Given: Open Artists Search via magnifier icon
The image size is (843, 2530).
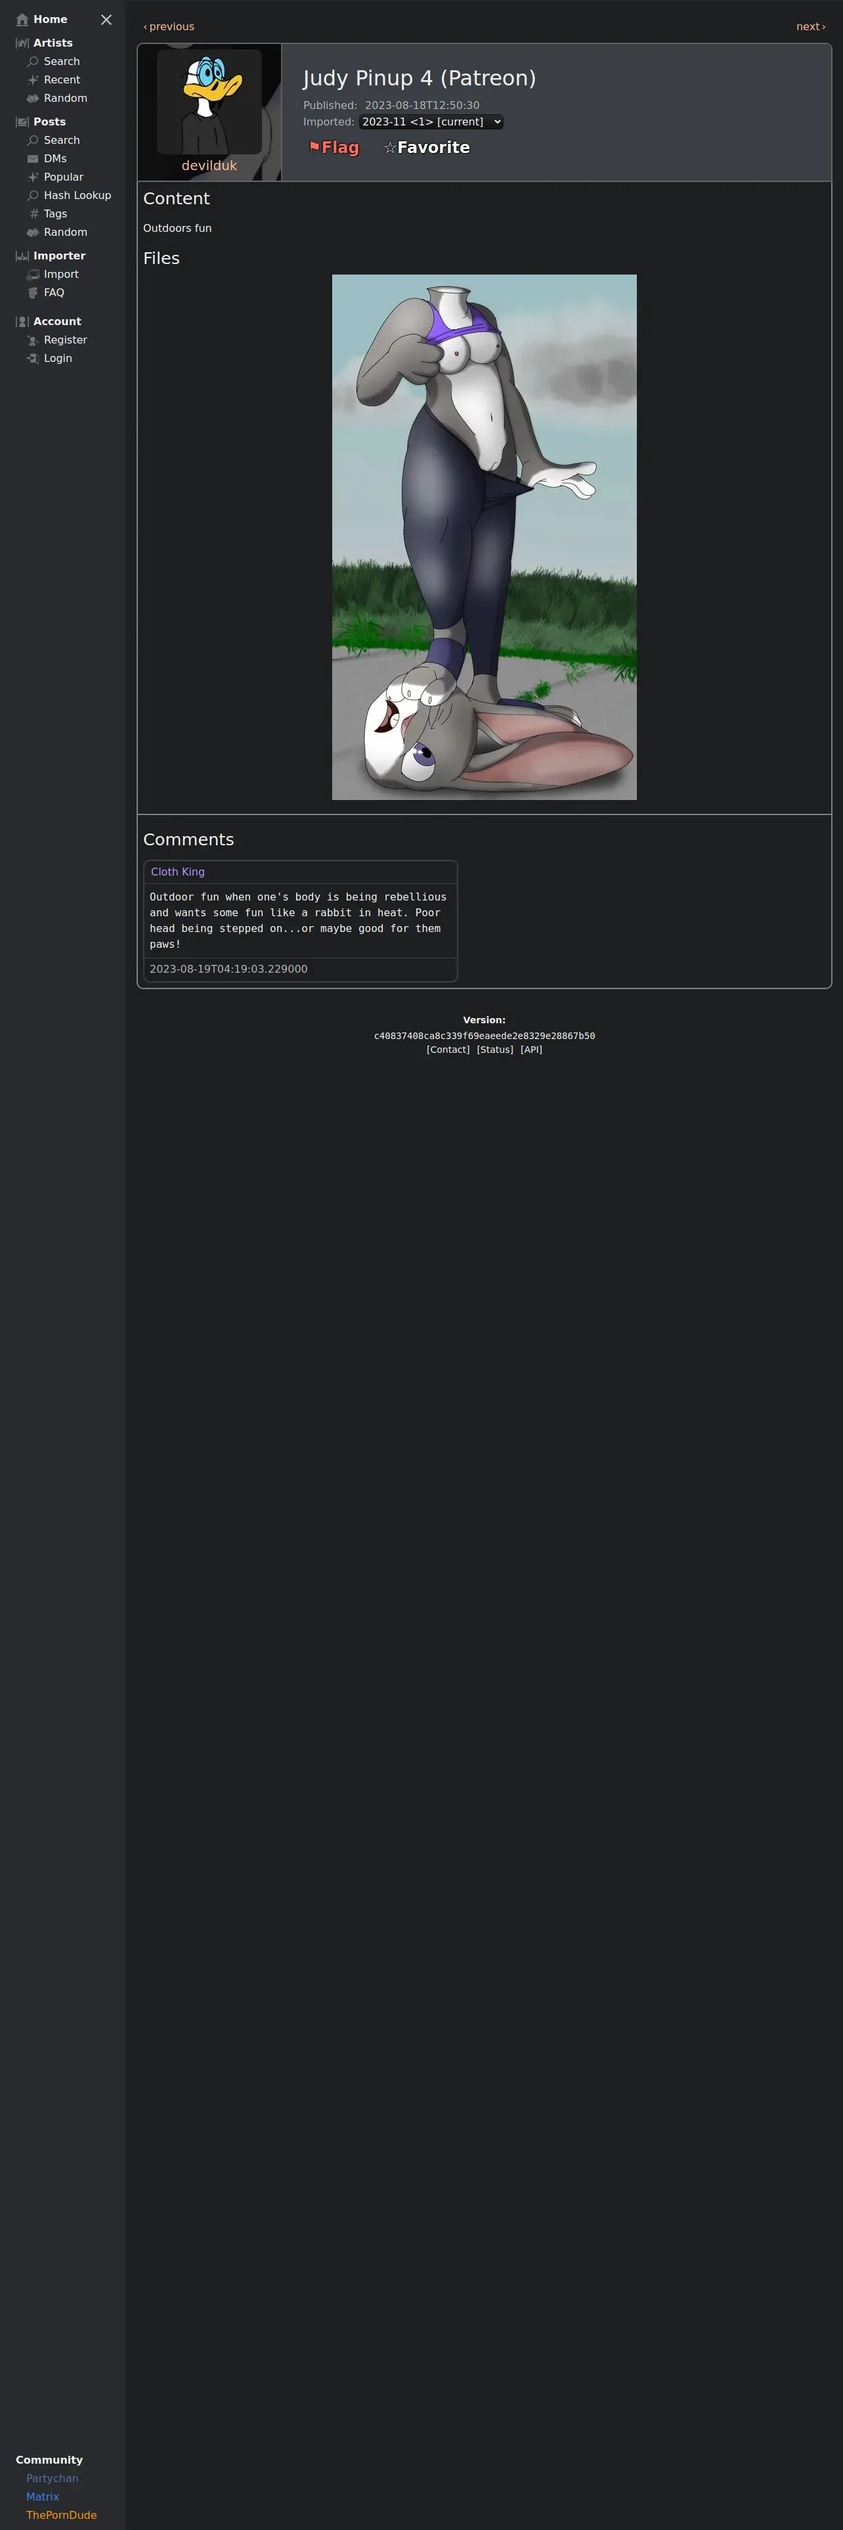Looking at the screenshot, I should pos(33,62).
